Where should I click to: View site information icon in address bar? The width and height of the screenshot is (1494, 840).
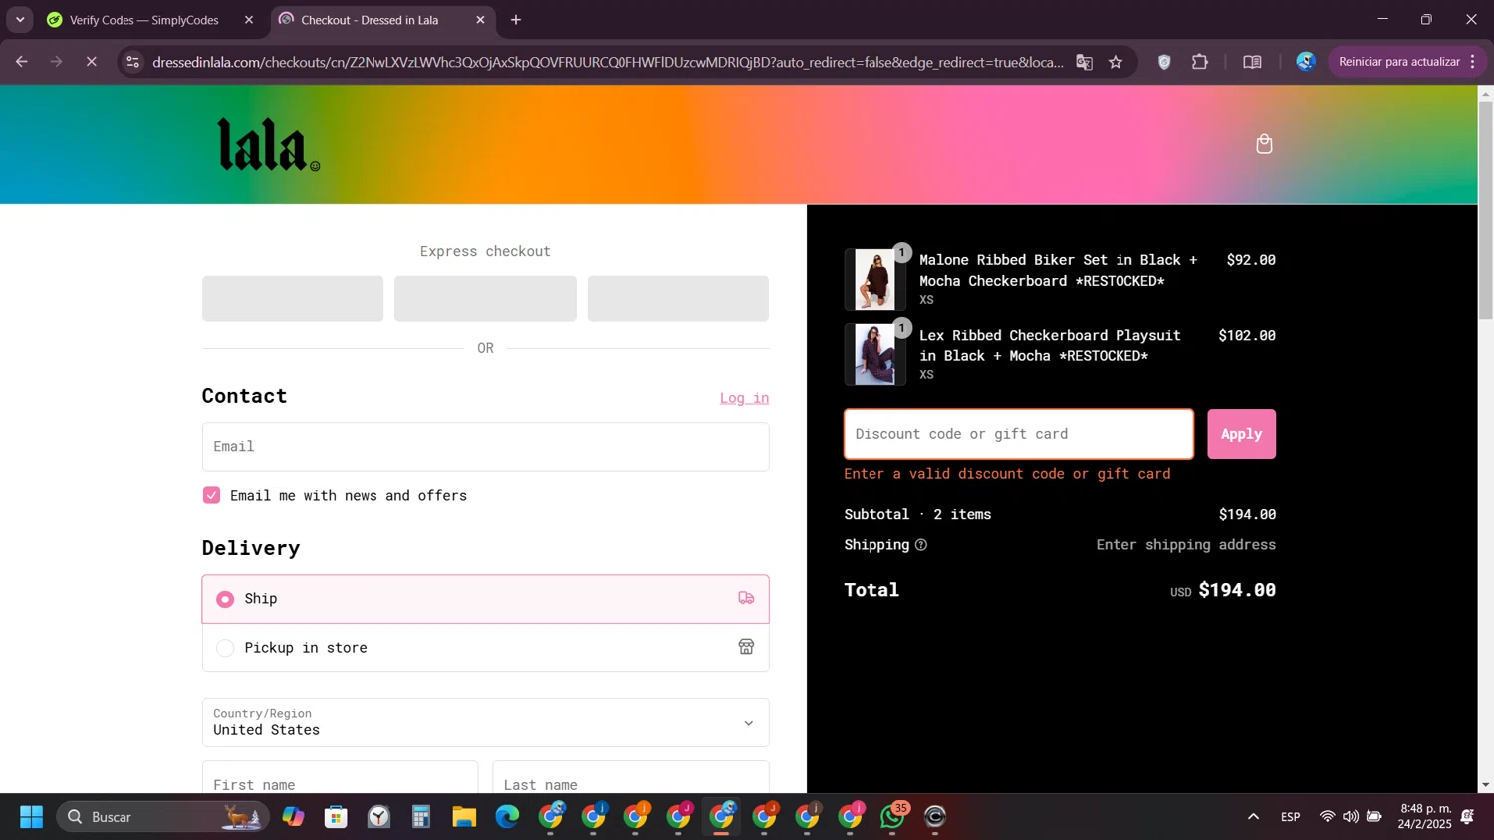pyautogui.click(x=132, y=62)
